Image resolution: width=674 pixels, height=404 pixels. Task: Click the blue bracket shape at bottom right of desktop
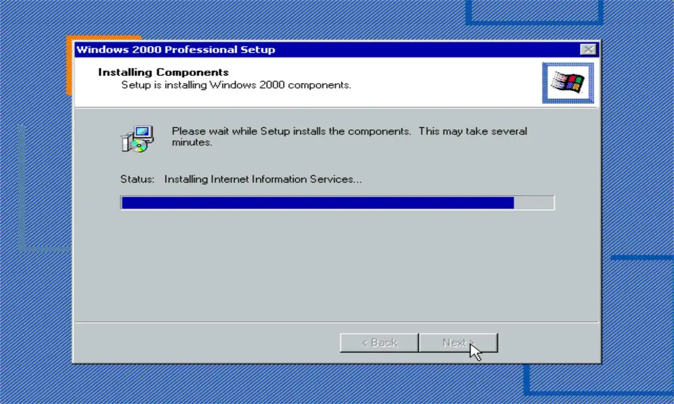pos(599,380)
